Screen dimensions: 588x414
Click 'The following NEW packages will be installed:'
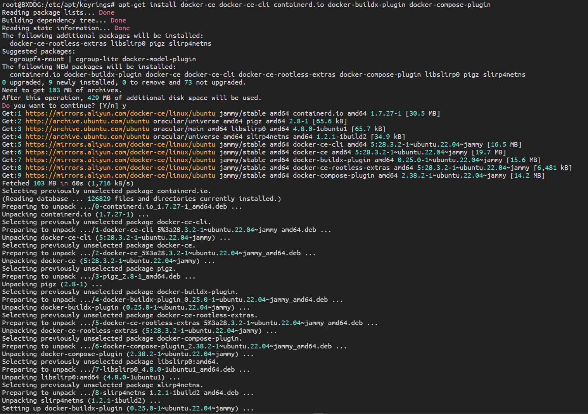89,67
